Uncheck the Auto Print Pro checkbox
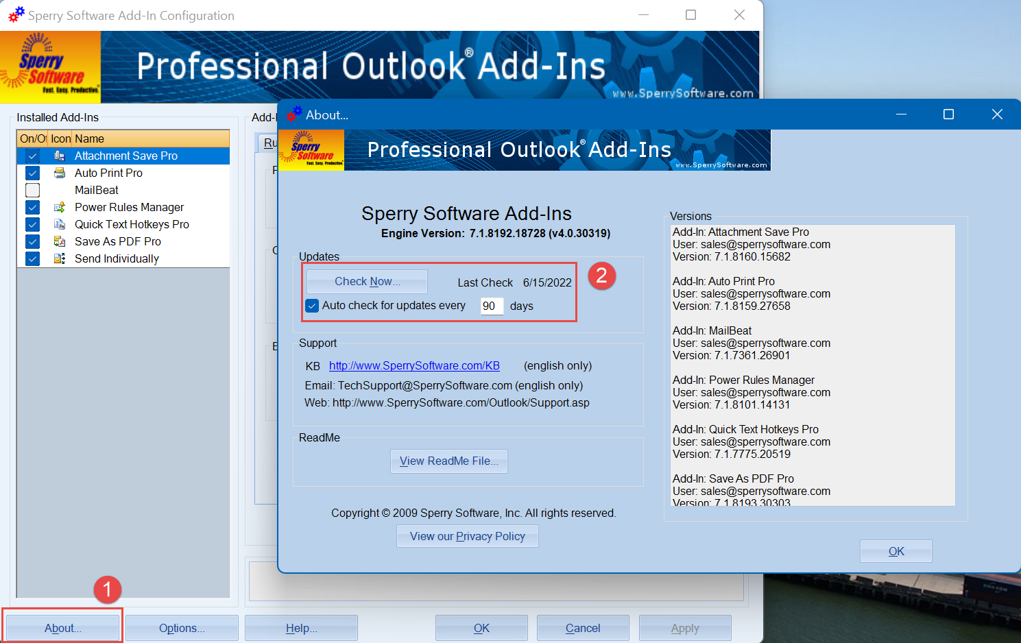Screen dimensions: 1021x643 [x=32, y=173]
